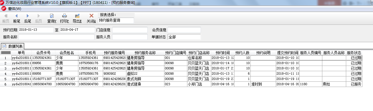Open the 单据状态 dropdown showing 全部
This screenshot has width=373, height=111.
point(184,37)
